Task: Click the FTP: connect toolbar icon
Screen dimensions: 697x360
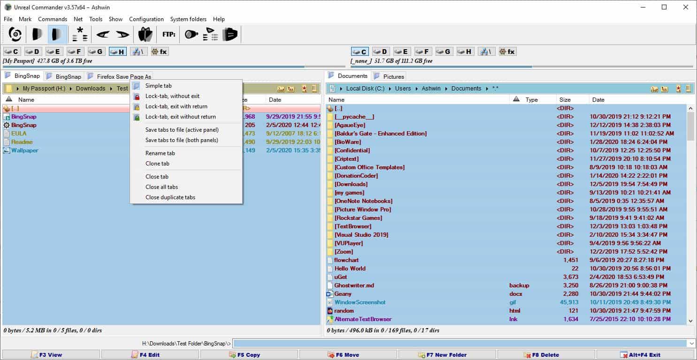Action: click(169, 34)
